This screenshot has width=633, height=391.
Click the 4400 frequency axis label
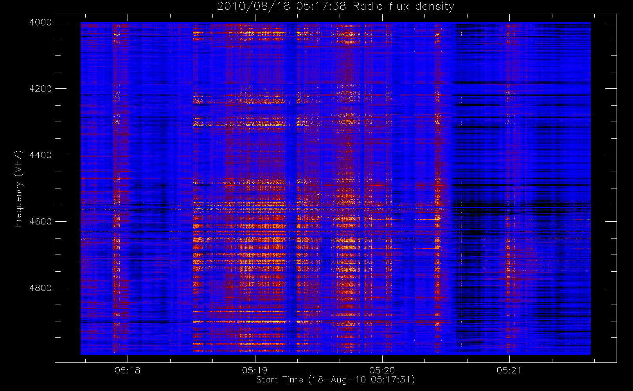[41, 155]
